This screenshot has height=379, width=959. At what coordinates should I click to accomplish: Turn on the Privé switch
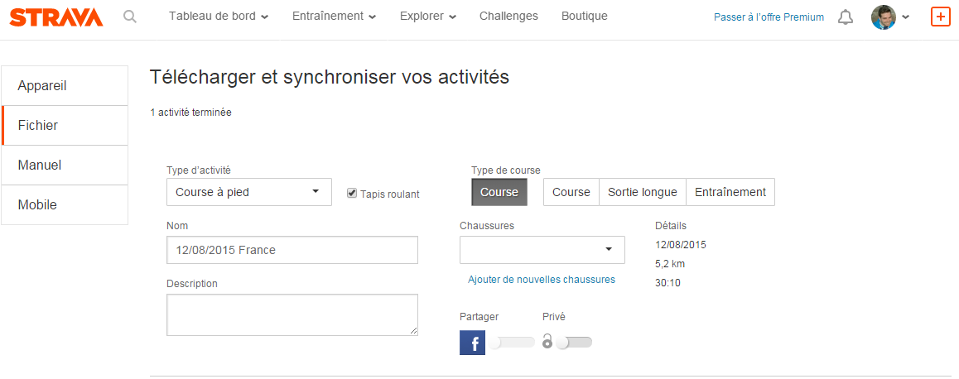tap(575, 343)
